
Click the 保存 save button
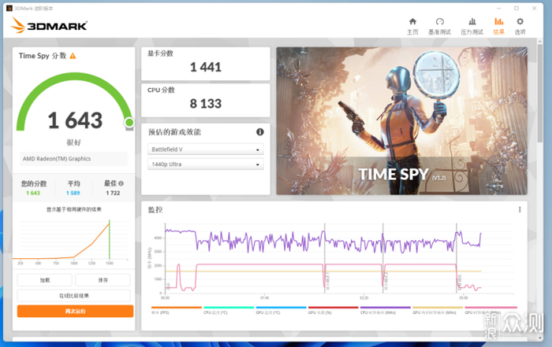103,280
